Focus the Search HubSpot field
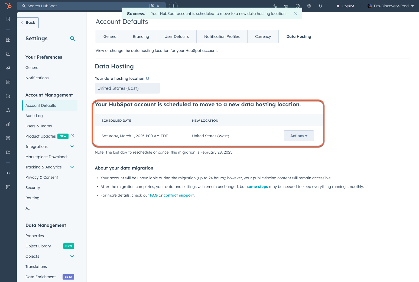The height and width of the screenshot is (282, 419). (91, 6)
